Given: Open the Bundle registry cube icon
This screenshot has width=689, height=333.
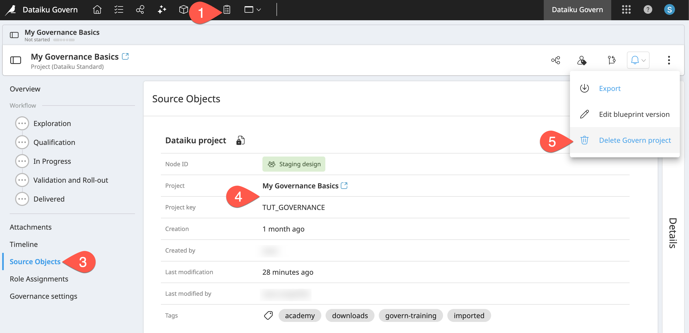Looking at the screenshot, I should 183,10.
